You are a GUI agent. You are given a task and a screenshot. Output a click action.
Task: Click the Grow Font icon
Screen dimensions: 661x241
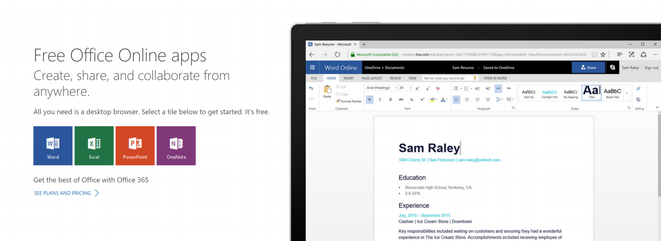(417, 88)
